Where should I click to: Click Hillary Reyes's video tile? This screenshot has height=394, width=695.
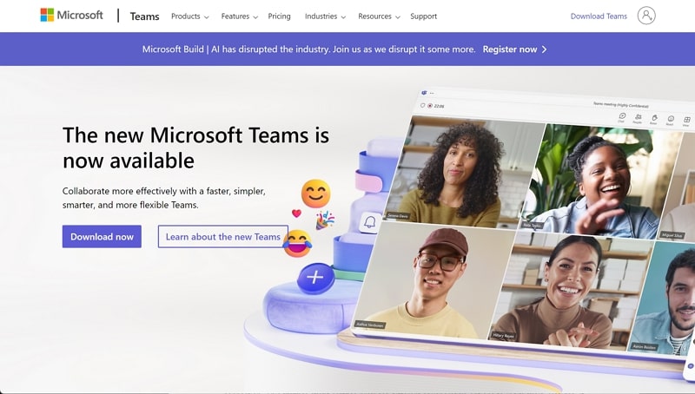coord(570,290)
